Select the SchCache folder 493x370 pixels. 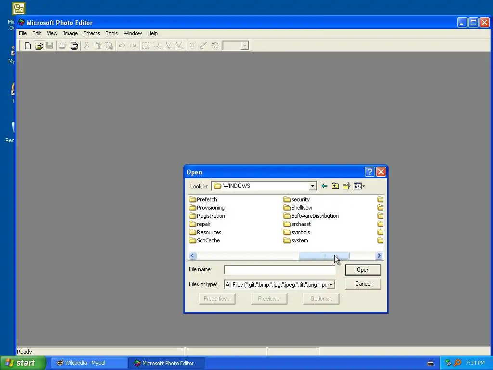204,240
